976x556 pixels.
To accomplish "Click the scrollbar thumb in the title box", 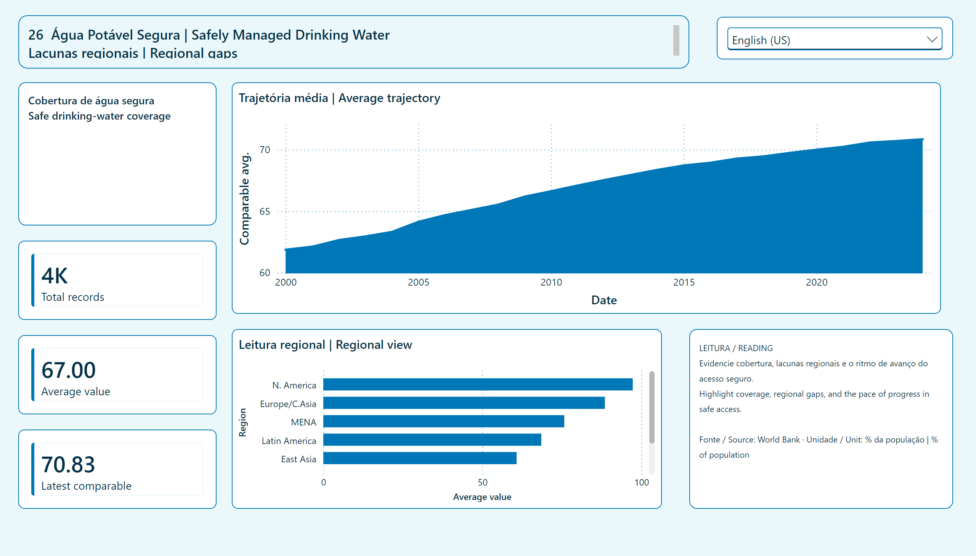I will [x=676, y=40].
